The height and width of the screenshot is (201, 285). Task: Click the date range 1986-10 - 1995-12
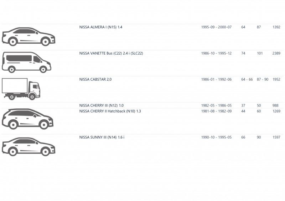(x=216, y=53)
